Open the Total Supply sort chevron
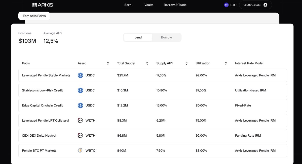This screenshot has width=302, height=164. coord(147,63)
